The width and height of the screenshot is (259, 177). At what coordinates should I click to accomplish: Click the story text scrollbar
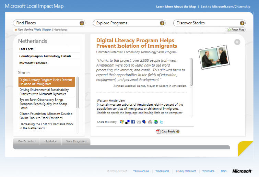tap(191, 72)
